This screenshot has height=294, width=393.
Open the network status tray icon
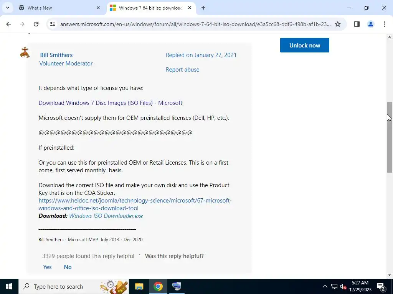coord(334,286)
